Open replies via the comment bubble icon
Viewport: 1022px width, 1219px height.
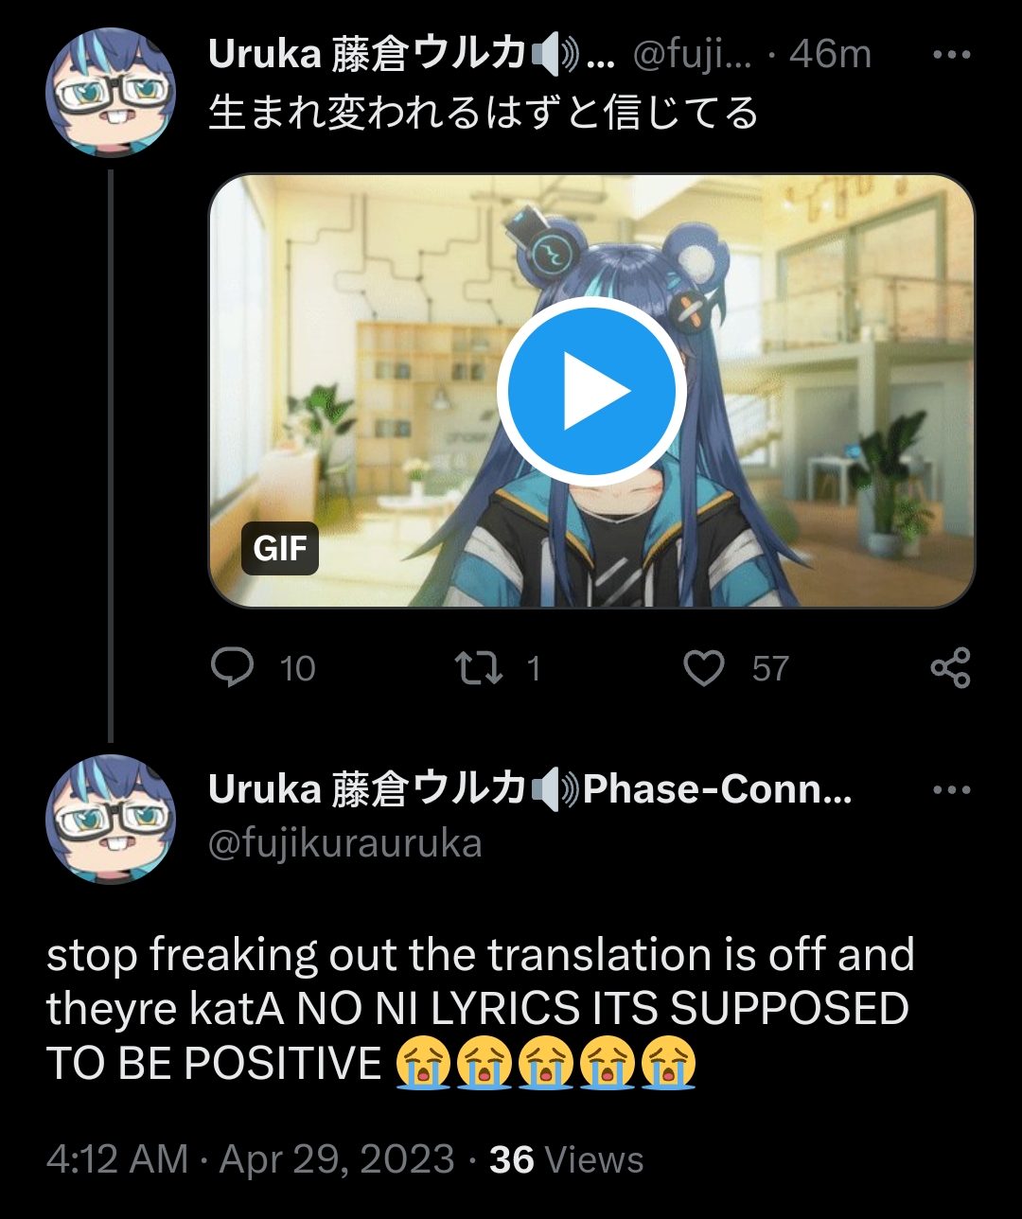[x=232, y=667]
